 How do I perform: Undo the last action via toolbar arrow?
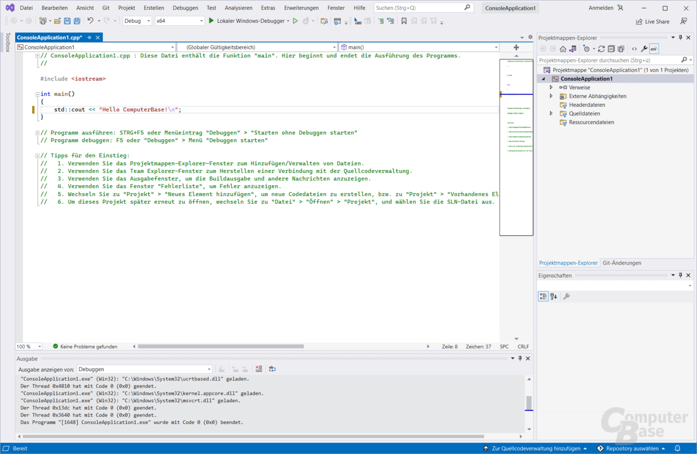coord(90,21)
